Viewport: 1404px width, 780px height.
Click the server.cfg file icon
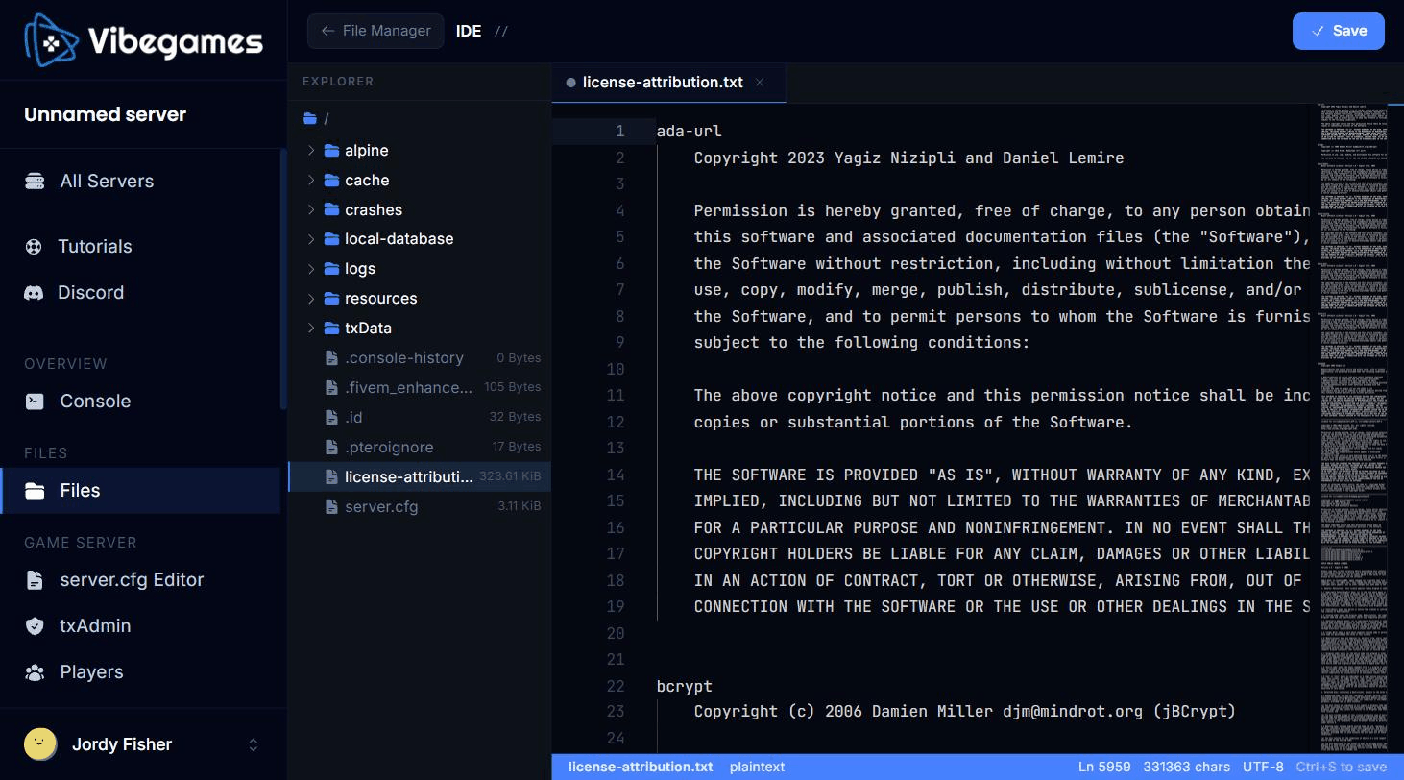332,506
